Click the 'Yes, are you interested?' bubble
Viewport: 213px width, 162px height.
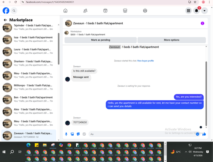pyautogui.click(x=189, y=97)
